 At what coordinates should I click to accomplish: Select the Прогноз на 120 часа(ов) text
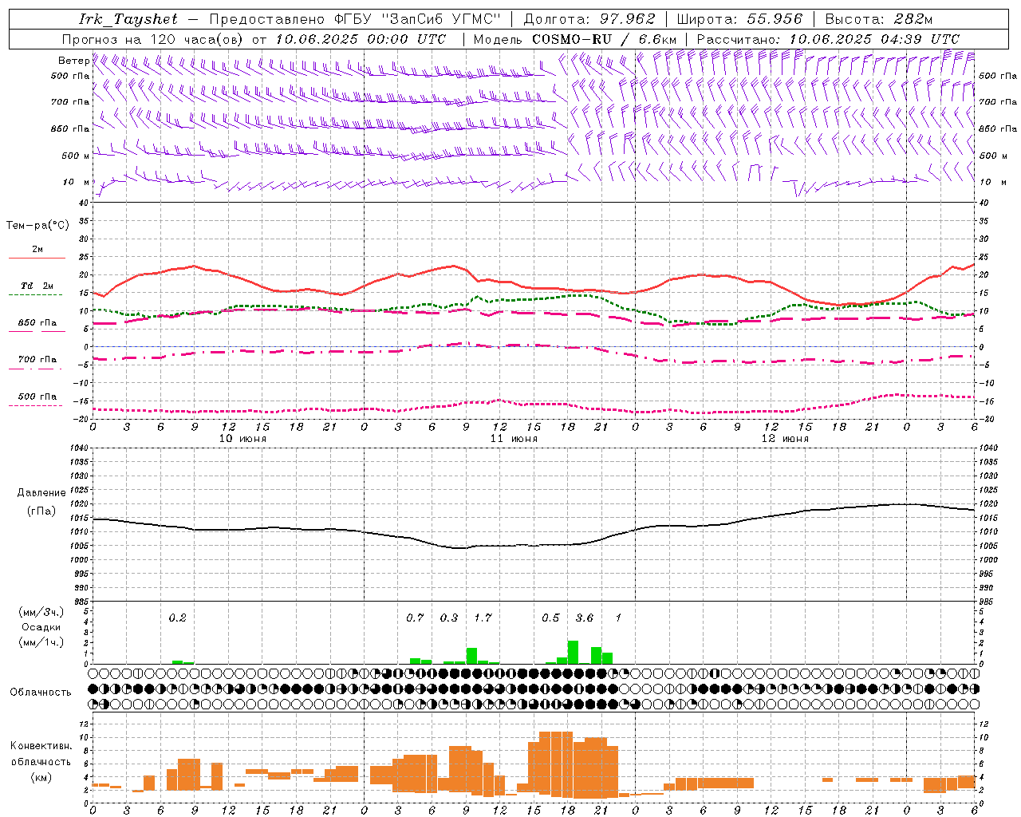pyautogui.click(x=153, y=39)
